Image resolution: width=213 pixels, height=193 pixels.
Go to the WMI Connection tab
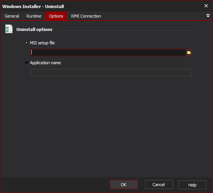tap(86, 16)
